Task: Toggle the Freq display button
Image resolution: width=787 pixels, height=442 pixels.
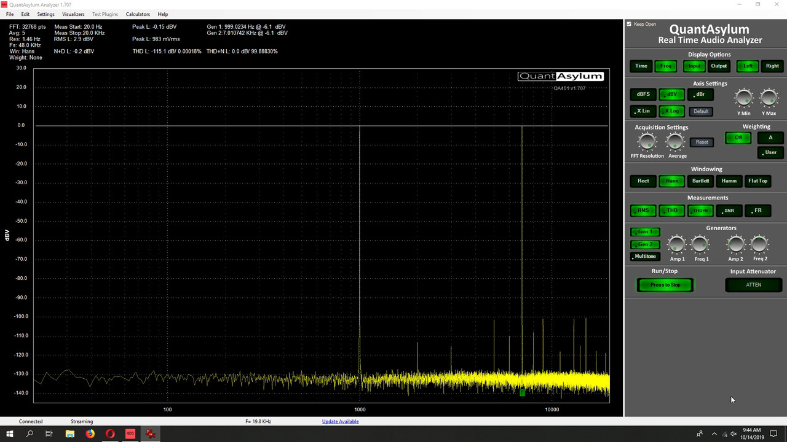Action: 666,66
